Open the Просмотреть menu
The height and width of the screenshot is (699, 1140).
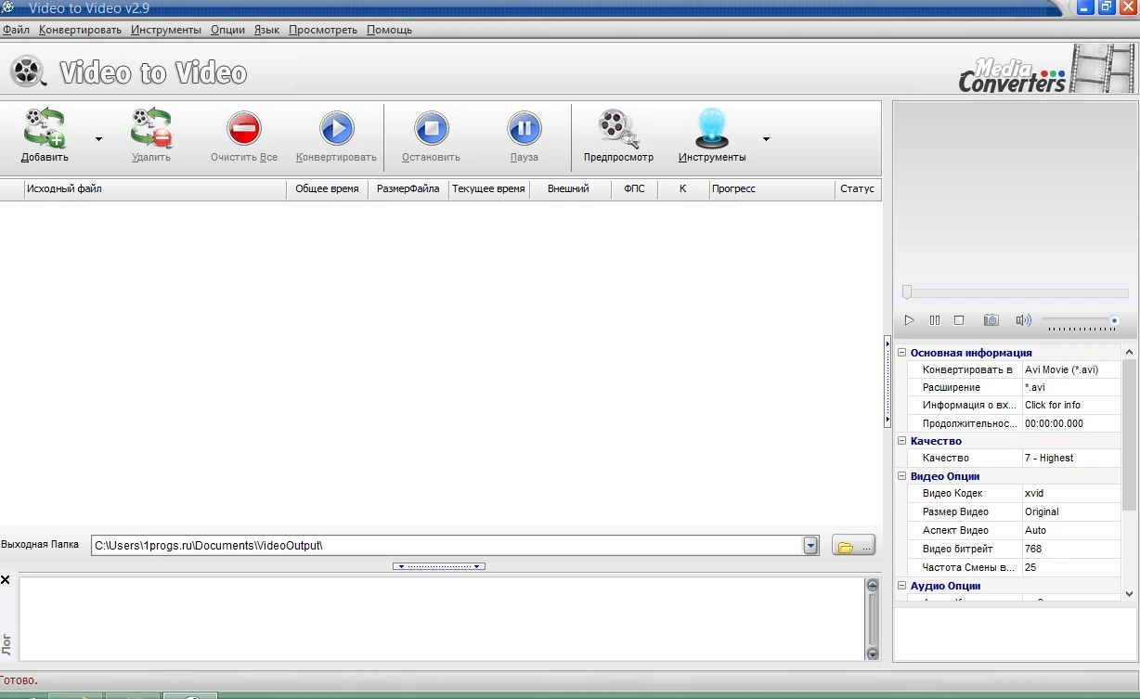[x=323, y=30]
